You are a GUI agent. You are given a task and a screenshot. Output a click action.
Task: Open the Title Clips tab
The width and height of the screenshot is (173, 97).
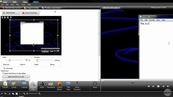pyautogui.click(x=68, y=86)
